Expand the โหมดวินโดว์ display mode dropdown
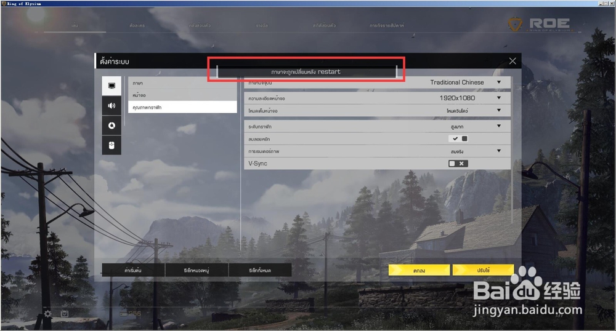The height and width of the screenshot is (331, 616). pyautogui.click(x=499, y=110)
